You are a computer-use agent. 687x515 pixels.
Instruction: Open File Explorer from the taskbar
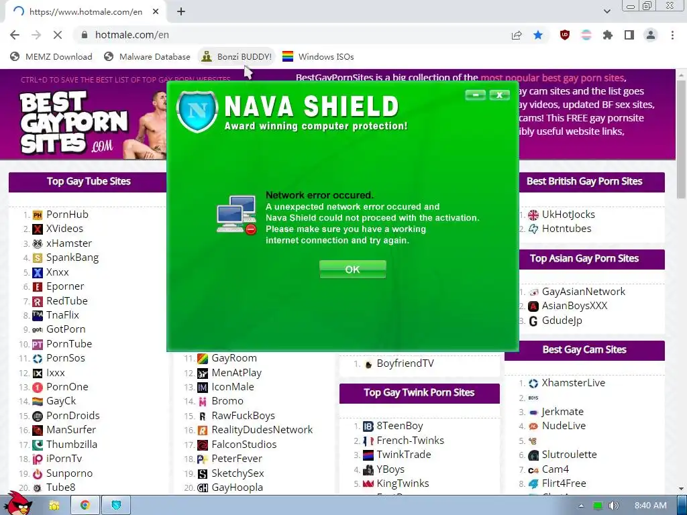tap(54, 506)
